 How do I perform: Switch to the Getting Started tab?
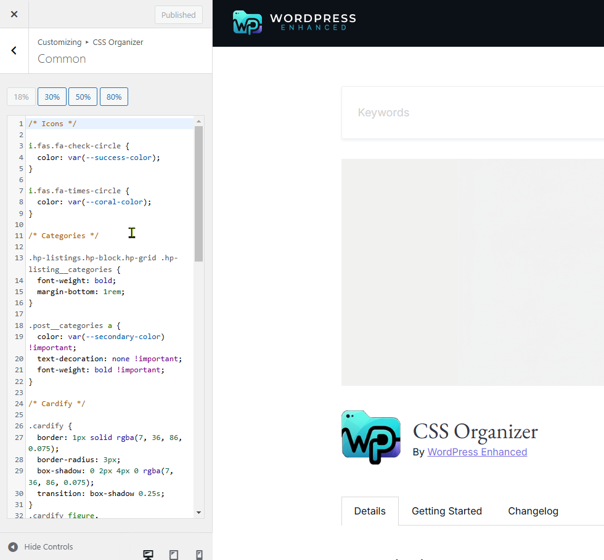[446, 511]
